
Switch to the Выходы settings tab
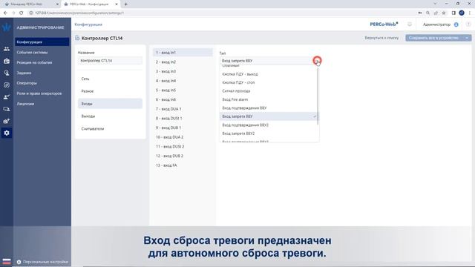tap(110, 116)
